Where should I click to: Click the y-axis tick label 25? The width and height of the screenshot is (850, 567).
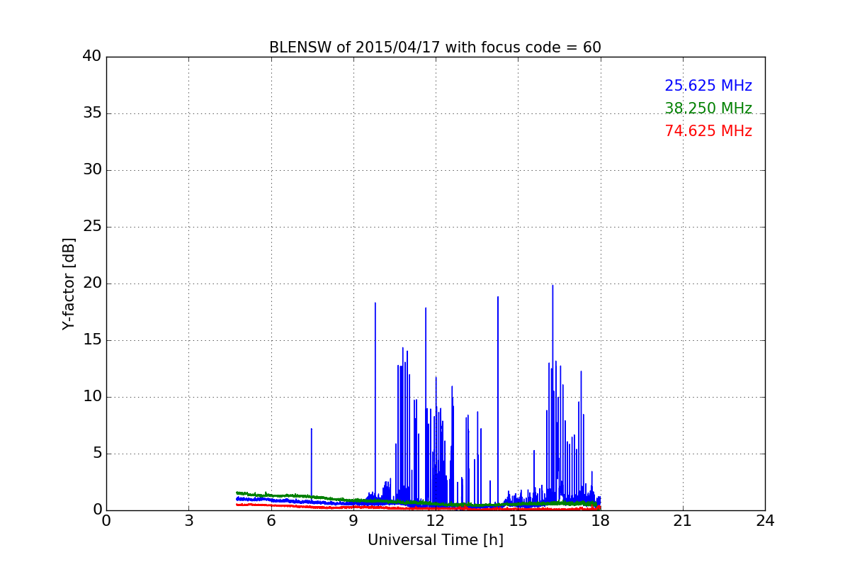92,227
